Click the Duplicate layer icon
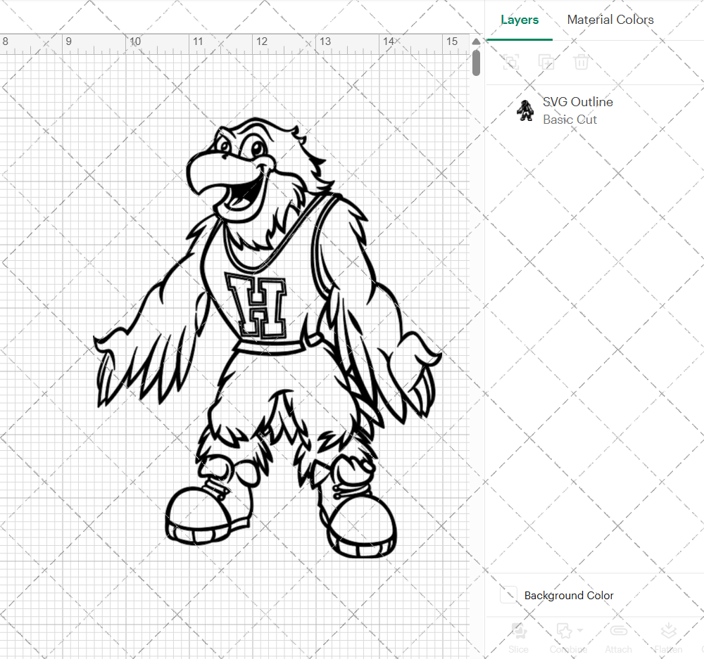 click(x=546, y=62)
